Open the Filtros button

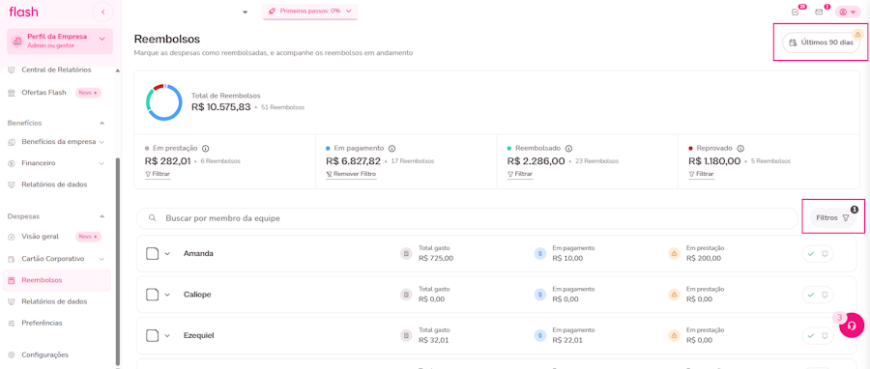click(832, 218)
